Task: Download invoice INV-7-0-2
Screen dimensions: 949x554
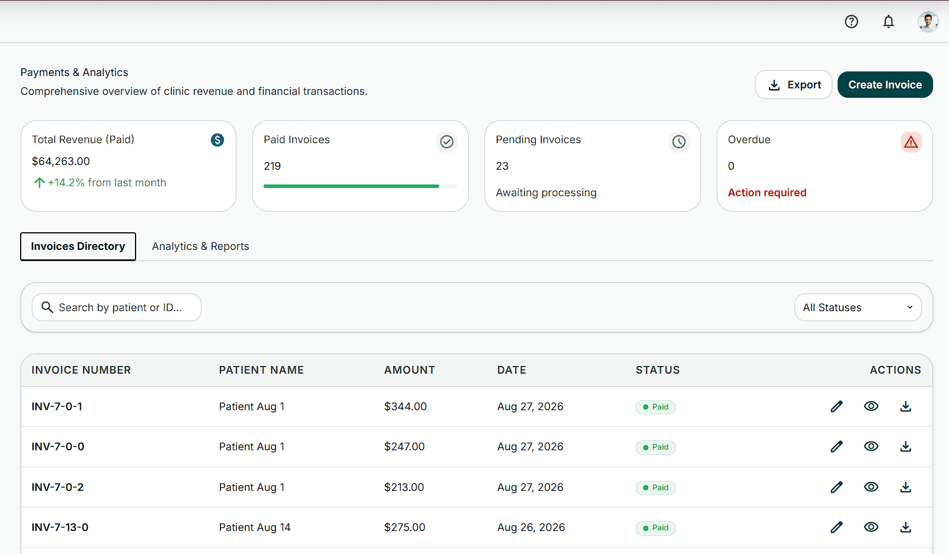Action: [906, 487]
